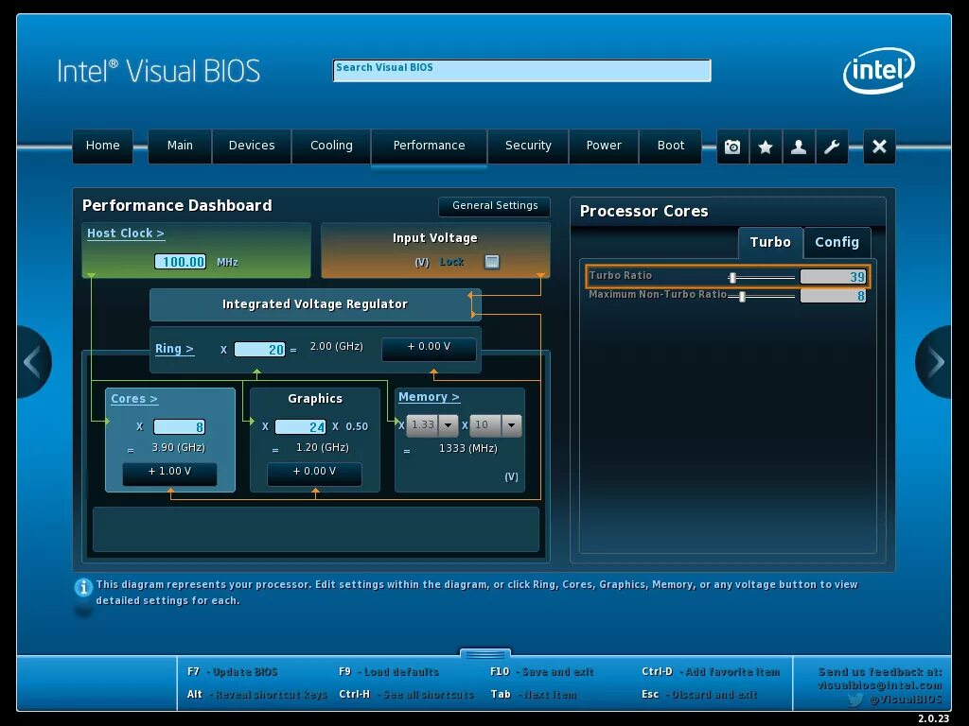This screenshot has height=726, width=969.
Task: Open the Home tab
Action: pyautogui.click(x=102, y=146)
